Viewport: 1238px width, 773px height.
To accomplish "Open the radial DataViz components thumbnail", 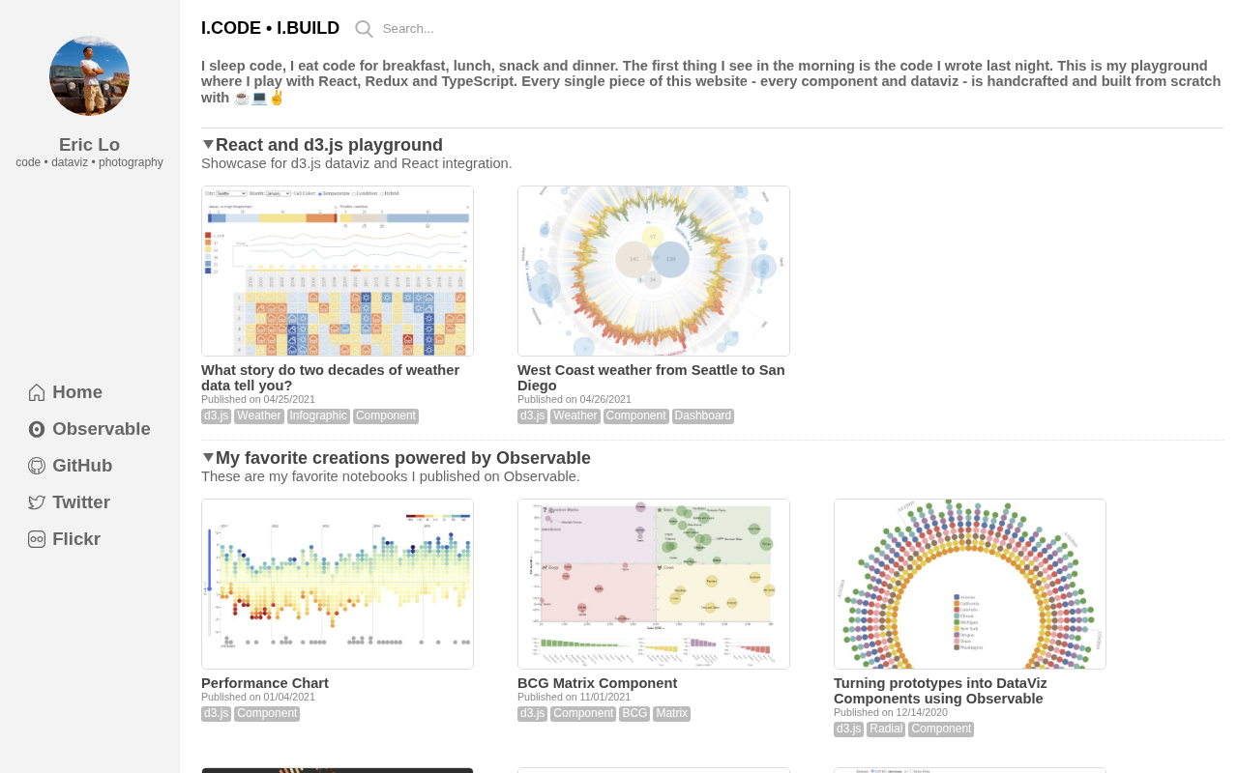I will (x=970, y=584).
